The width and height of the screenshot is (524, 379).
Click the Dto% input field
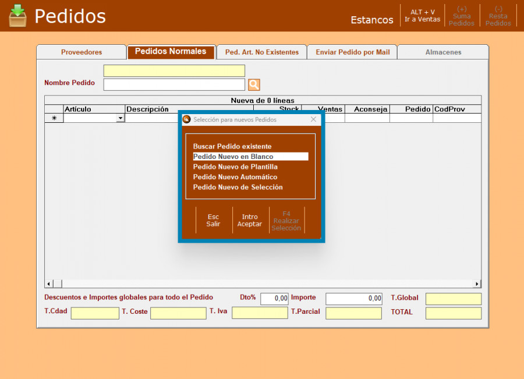274,299
